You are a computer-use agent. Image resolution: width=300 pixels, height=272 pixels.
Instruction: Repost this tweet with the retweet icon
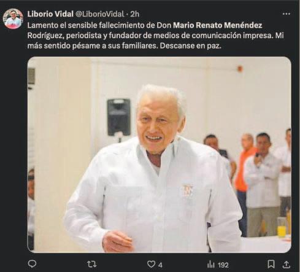92,265
